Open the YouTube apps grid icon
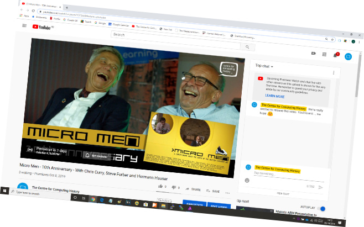 [x=324, y=54]
